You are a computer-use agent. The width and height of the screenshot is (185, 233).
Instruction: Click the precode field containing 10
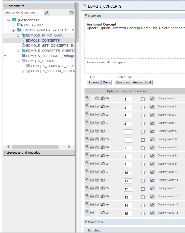pyautogui.click(x=128, y=173)
